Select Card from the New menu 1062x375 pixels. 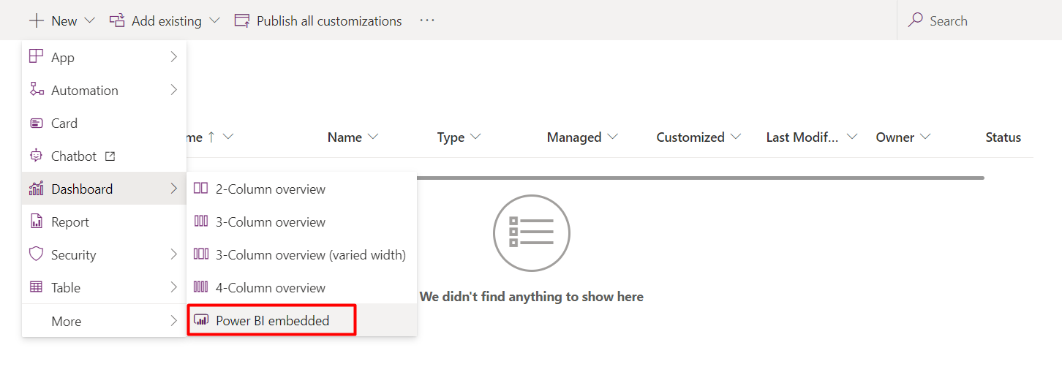point(104,123)
